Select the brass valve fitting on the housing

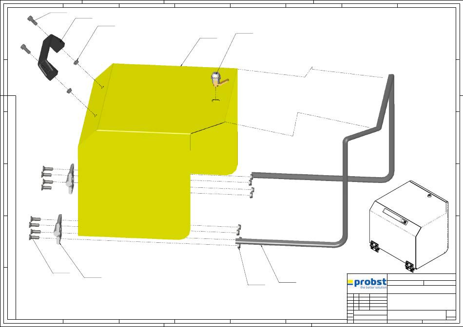(x=219, y=80)
